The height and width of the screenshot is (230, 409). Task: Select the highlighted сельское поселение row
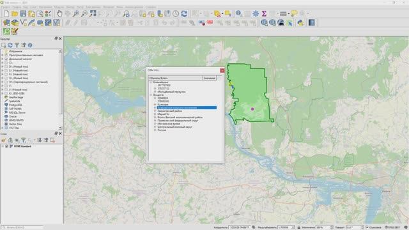187,108
